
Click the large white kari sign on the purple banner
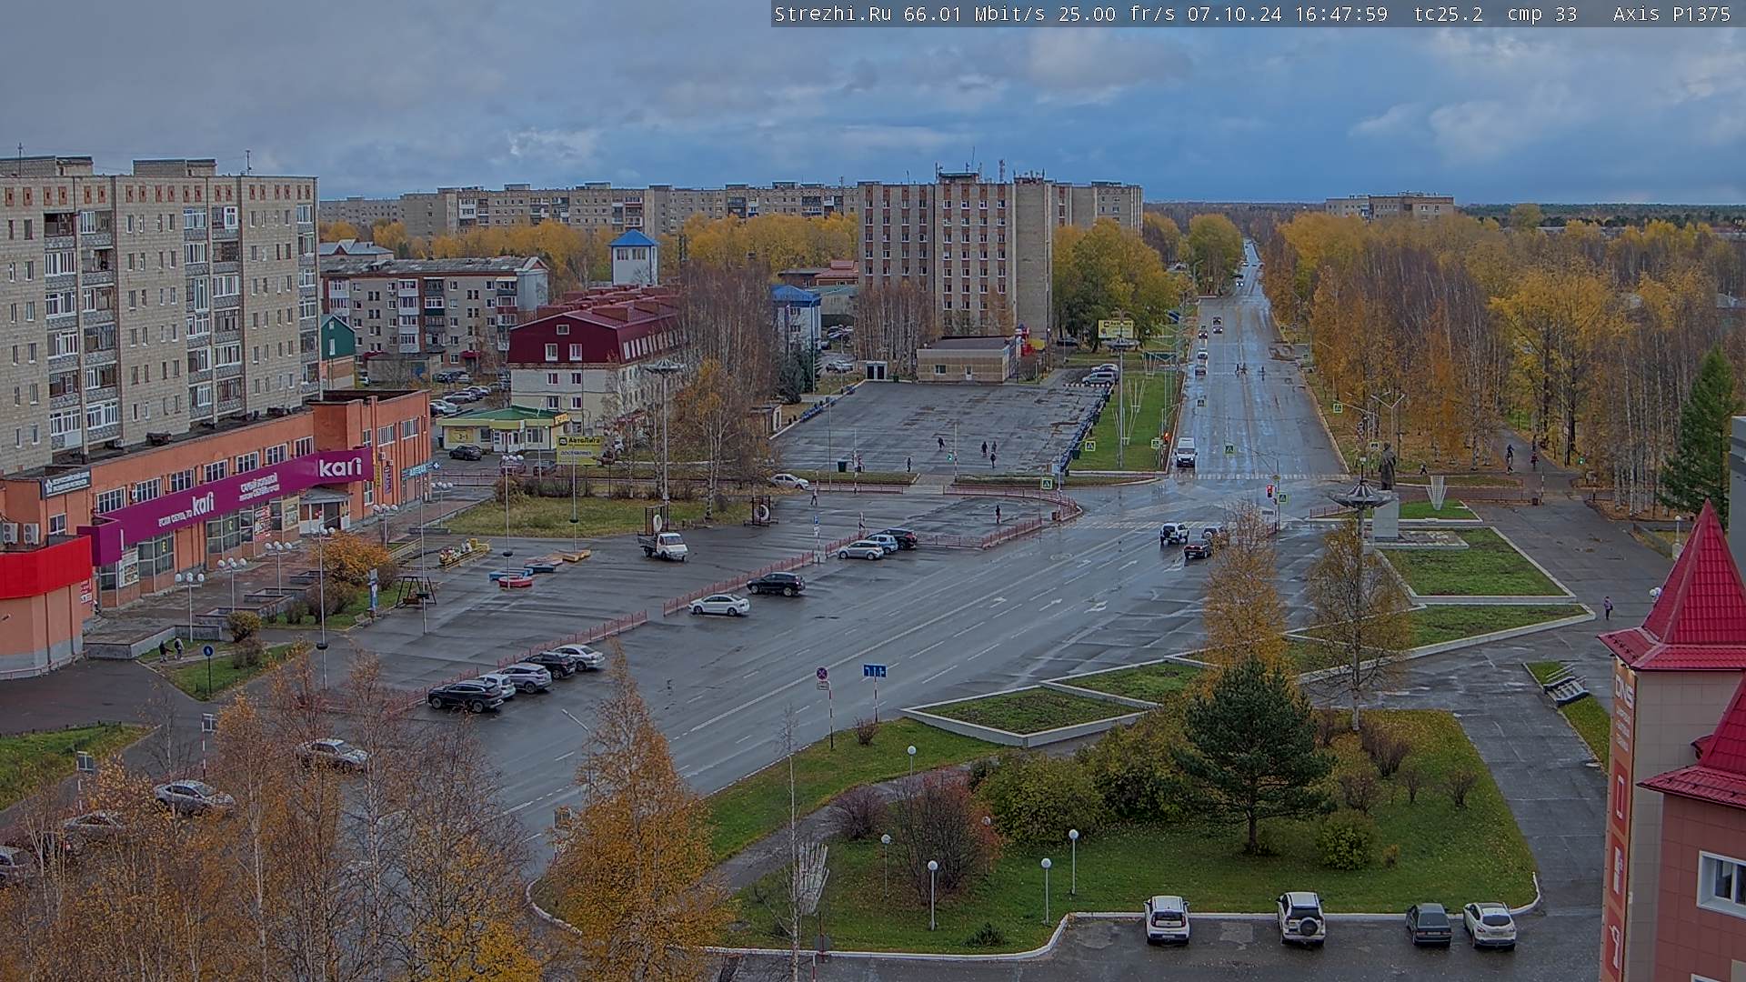(339, 467)
